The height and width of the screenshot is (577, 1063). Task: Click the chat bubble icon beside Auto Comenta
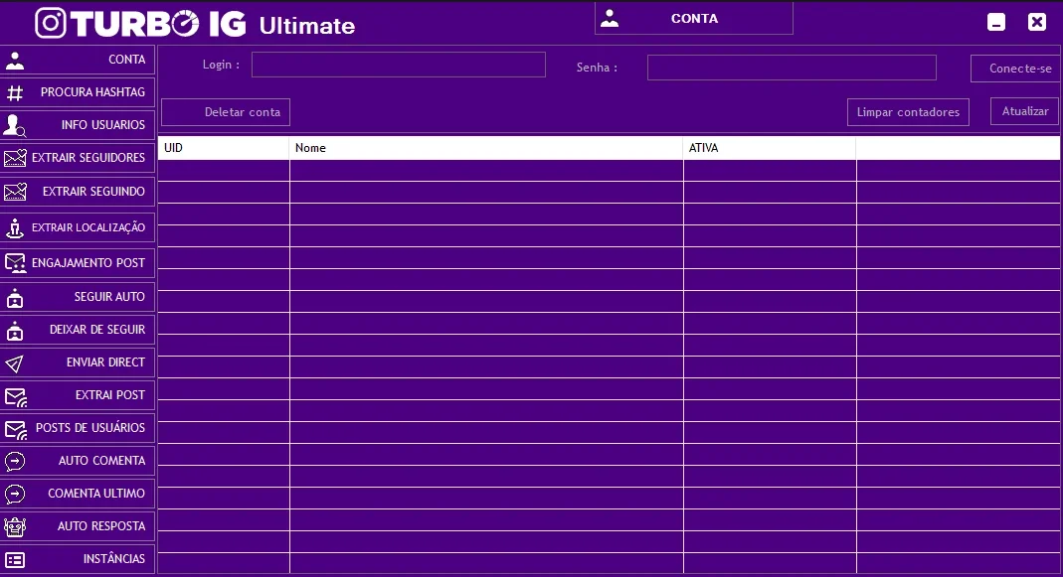coord(15,461)
